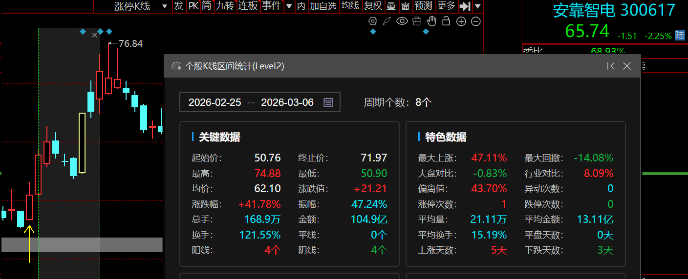Screen dimensions: 688x279
Task: Zoom in with plus circle icon
Action: [461, 21]
